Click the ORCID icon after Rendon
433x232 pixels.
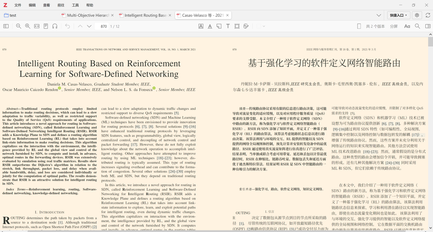click(x=59, y=88)
